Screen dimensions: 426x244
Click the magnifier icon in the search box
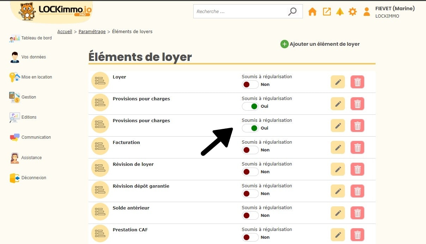[x=292, y=12]
